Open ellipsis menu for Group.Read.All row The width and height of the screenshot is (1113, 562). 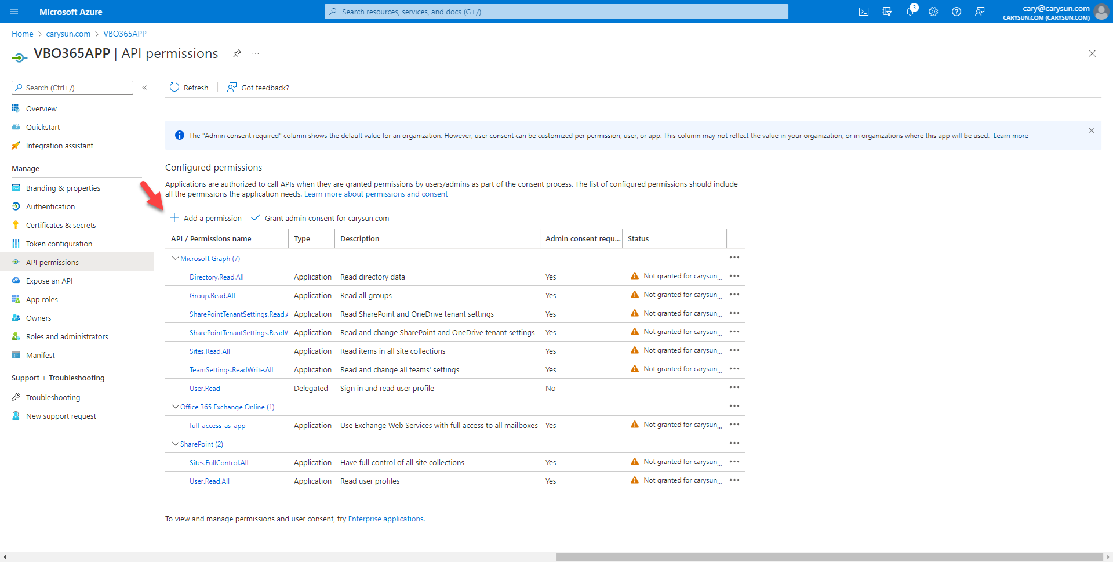(x=734, y=295)
